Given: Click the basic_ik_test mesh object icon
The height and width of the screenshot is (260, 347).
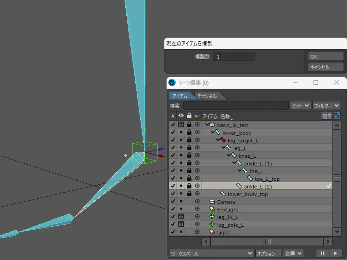Looking at the screenshot, I should [212, 125].
